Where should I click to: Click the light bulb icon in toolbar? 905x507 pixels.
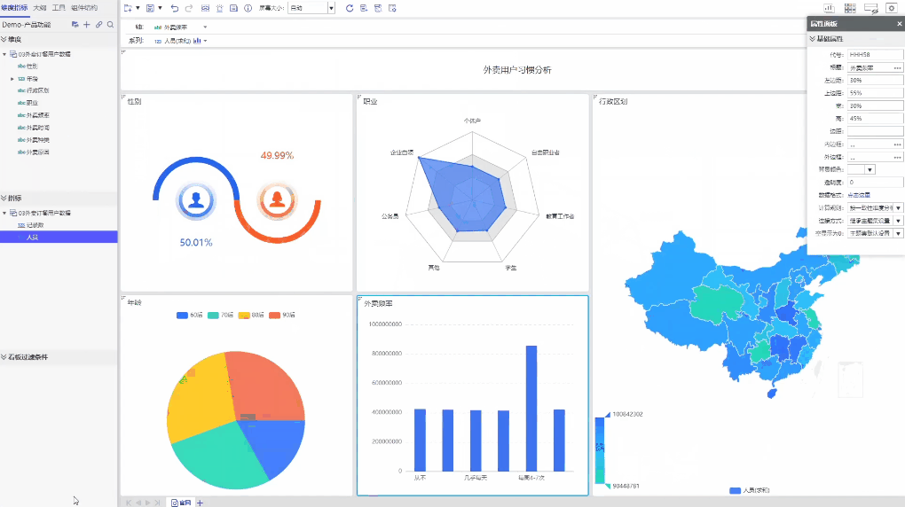tap(219, 8)
